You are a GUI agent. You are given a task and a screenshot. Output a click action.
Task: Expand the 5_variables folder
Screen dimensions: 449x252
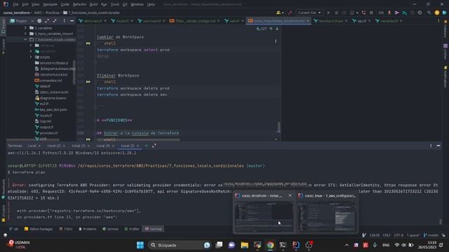point(25,28)
